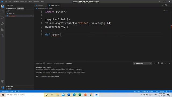Open the View menu
Viewport: 172px width, 97px height.
click(22, 2)
